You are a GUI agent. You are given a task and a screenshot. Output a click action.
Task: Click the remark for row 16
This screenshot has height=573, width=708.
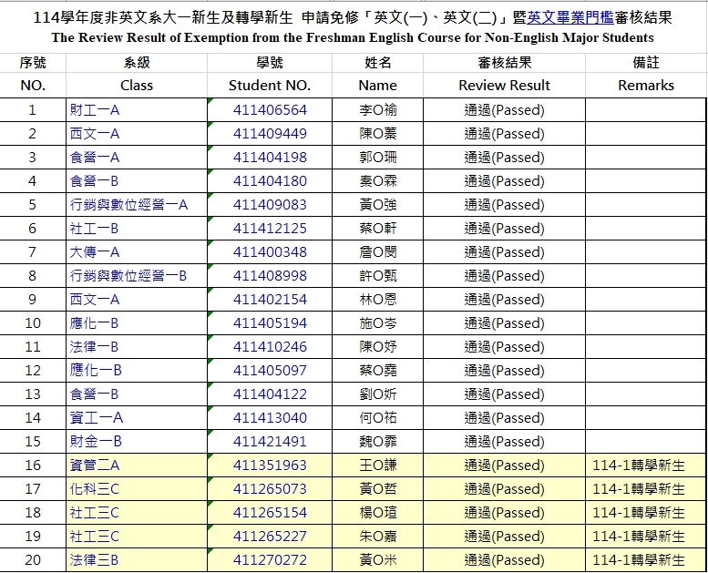pos(638,466)
